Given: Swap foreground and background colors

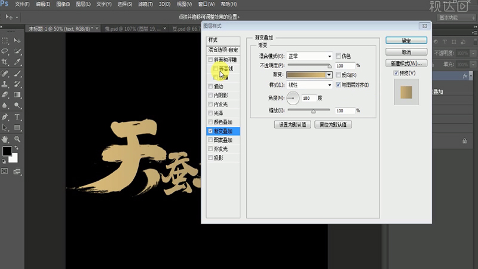Looking at the screenshot, I should 16,148.
